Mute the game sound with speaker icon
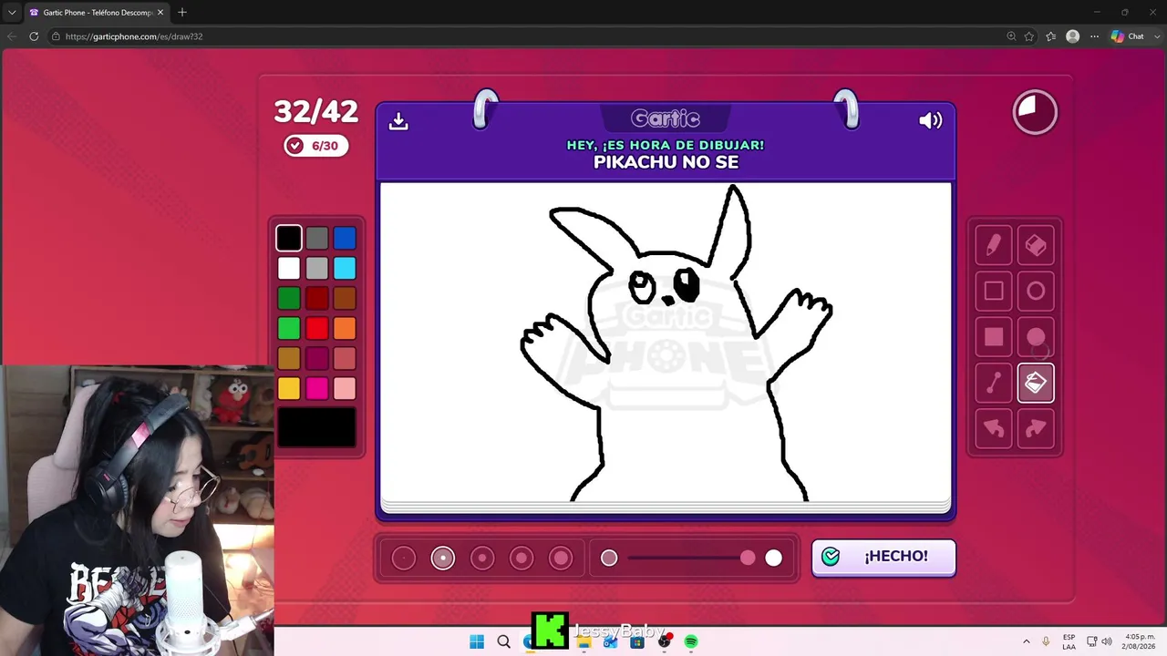1167x656 pixels. click(930, 120)
